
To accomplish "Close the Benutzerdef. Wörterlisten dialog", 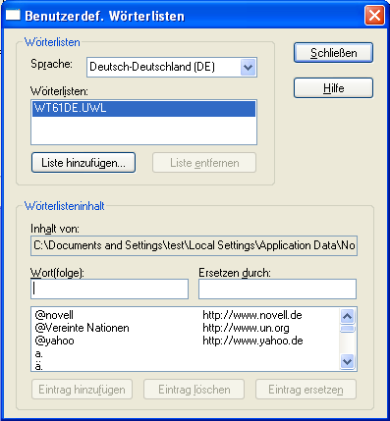I will (374, 16).
